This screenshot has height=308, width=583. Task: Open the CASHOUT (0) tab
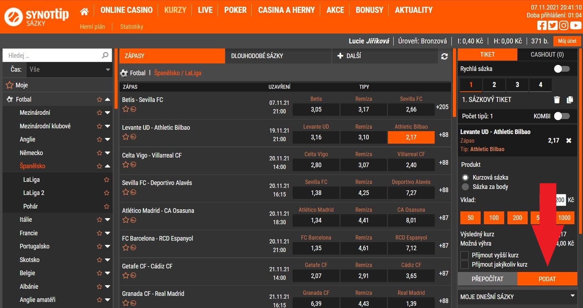pyautogui.click(x=547, y=55)
